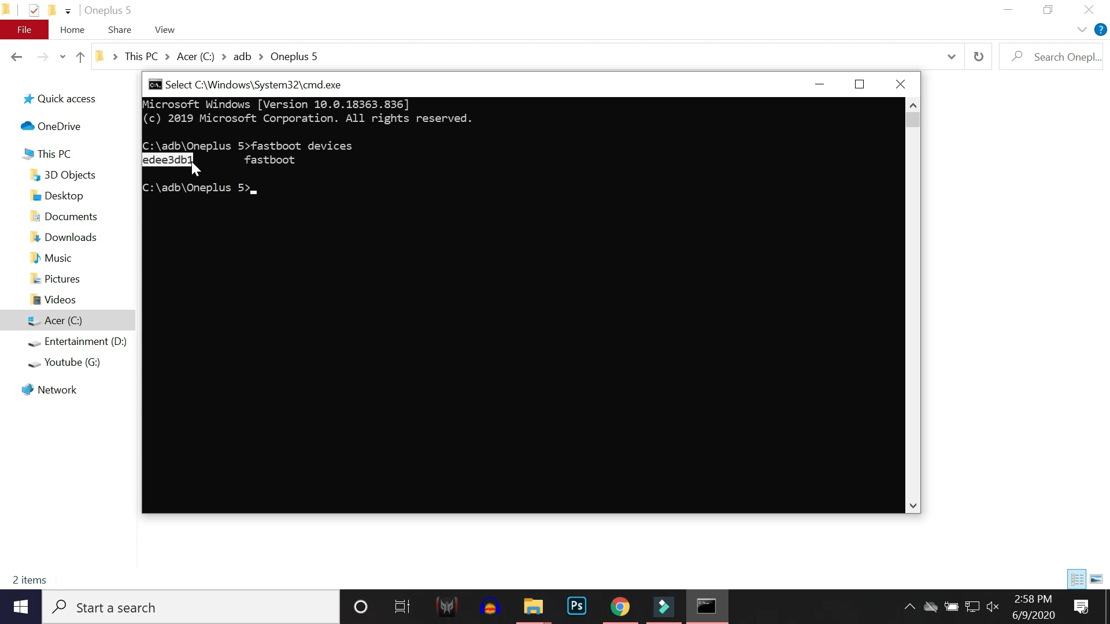Expand the ribbon with the chevron
The width and height of the screenshot is (1110, 624).
pyautogui.click(x=1082, y=29)
